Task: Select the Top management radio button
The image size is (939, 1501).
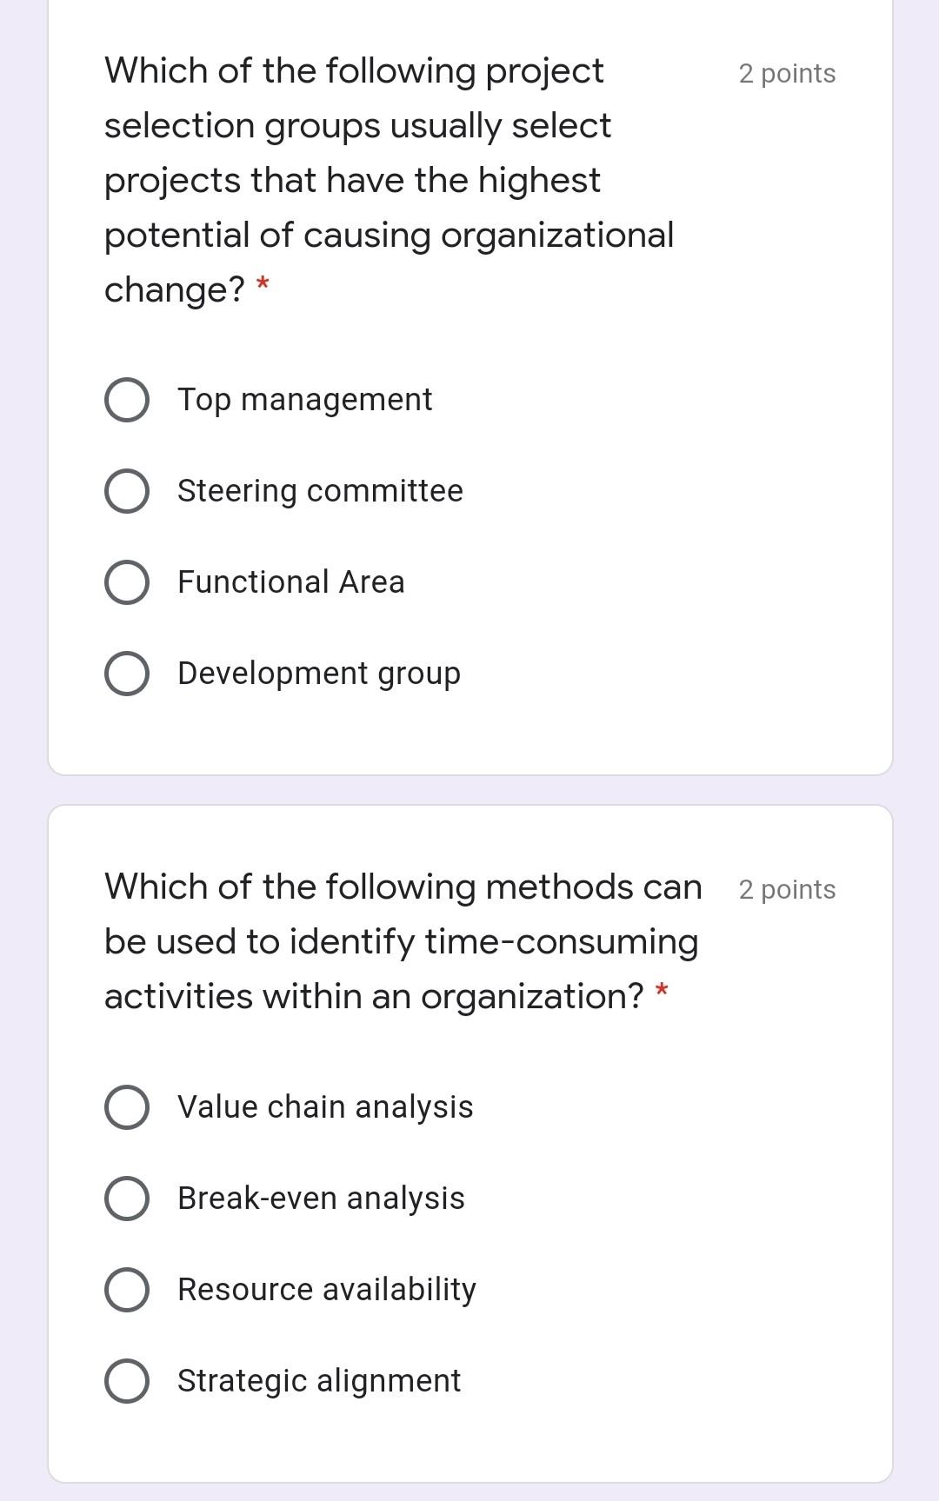Action: pyautogui.click(x=126, y=399)
